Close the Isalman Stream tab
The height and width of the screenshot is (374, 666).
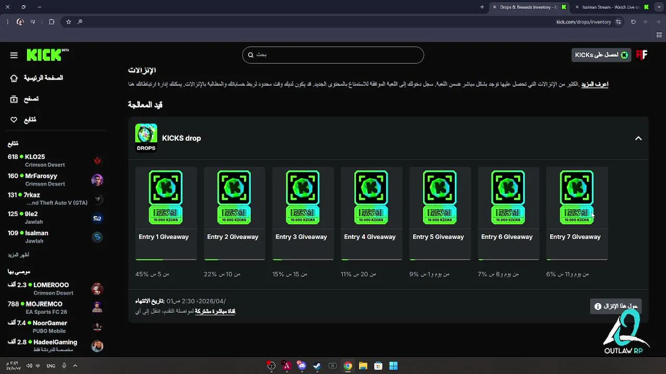(577, 7)
